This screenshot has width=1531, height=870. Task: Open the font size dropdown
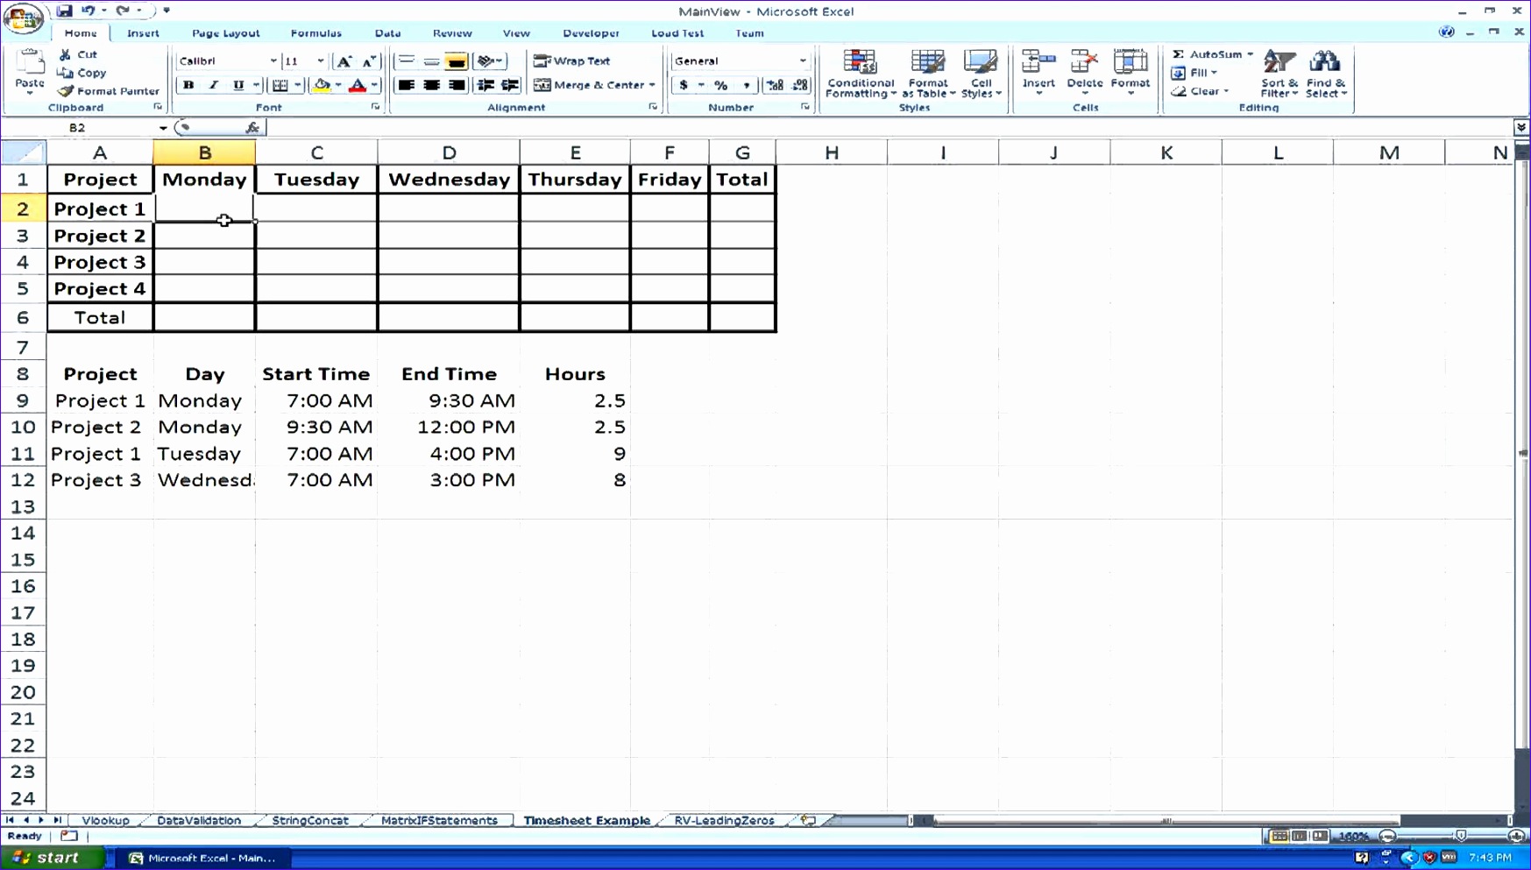320,60
